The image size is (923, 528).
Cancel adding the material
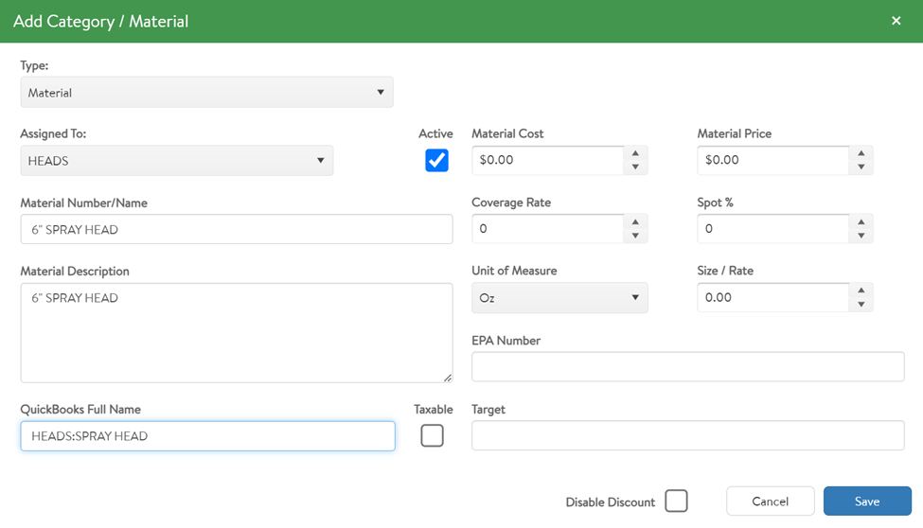tap(770, 502)
